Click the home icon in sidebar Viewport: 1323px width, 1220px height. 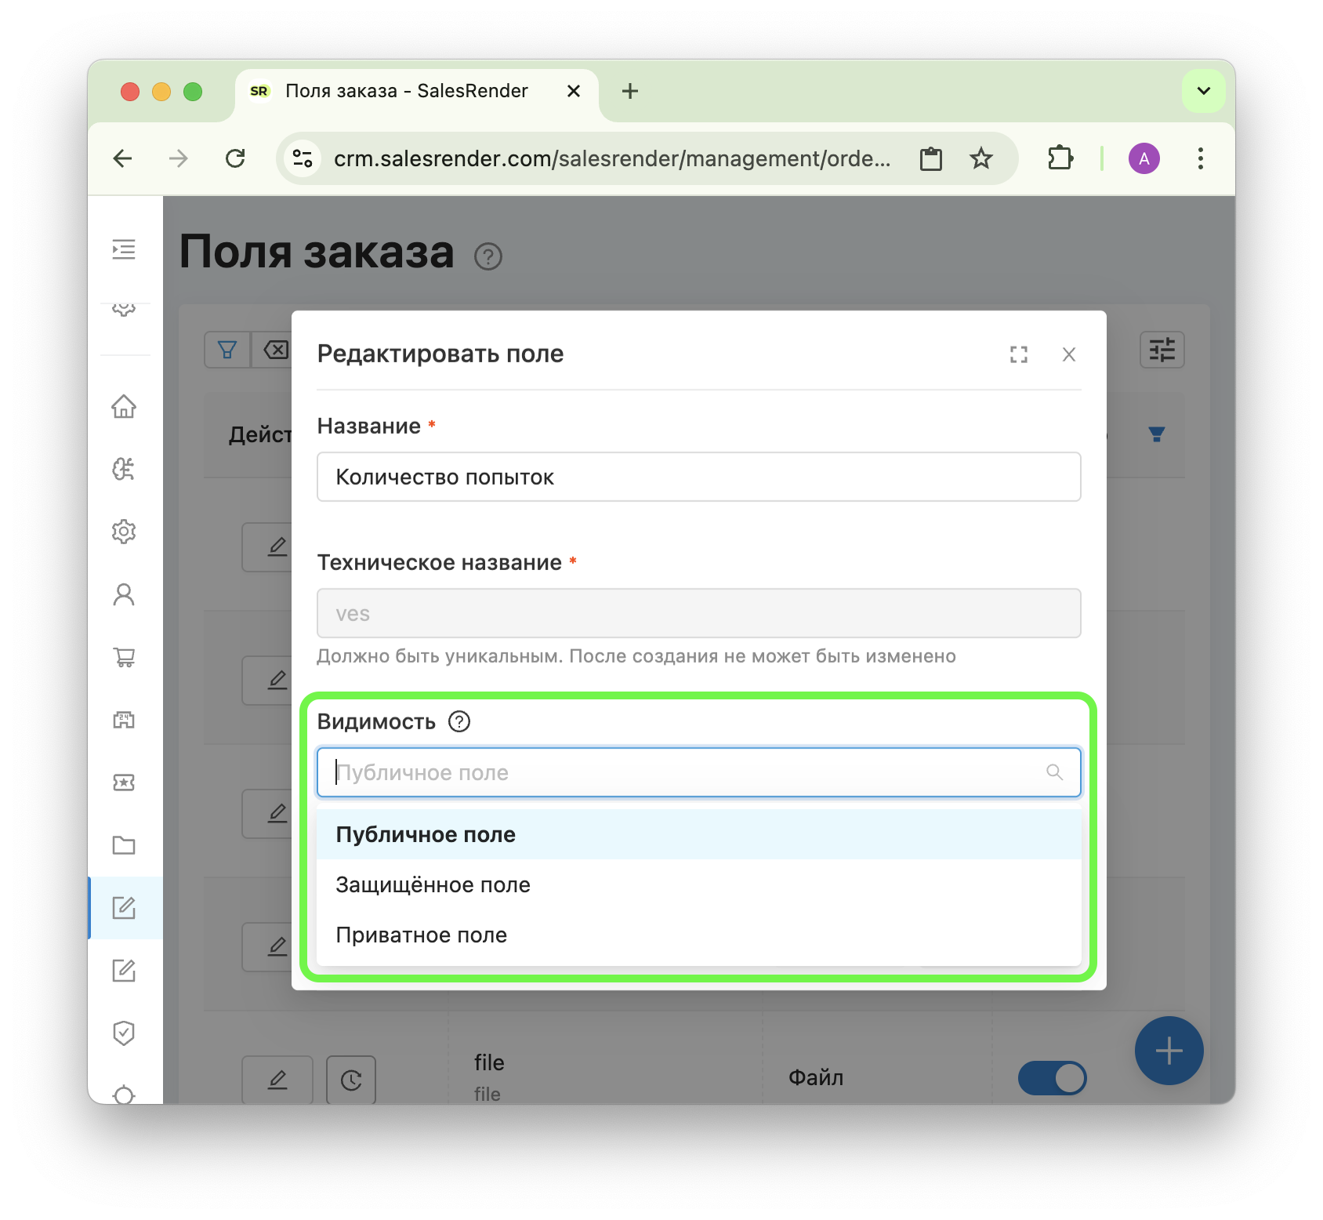(124, 406)
